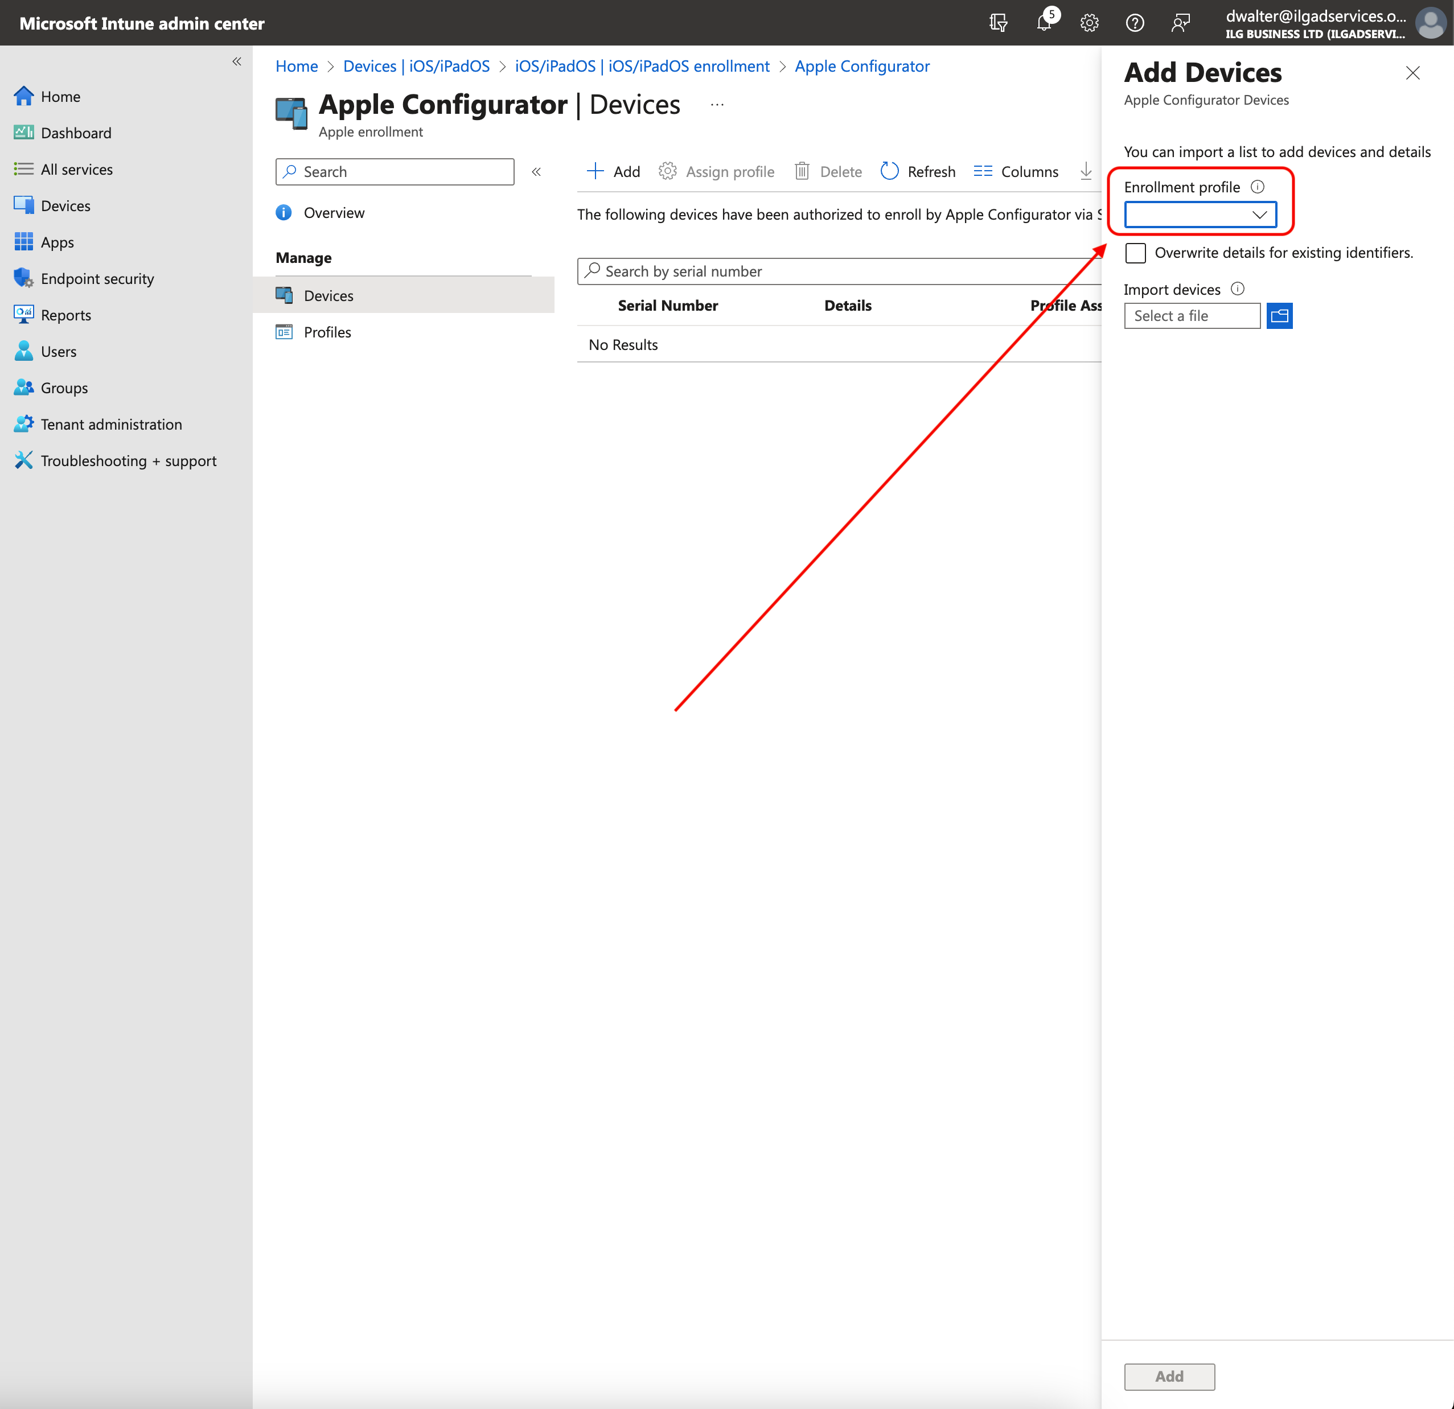
Task: Click Import devices info icon
Action: (x=1238, y=289)
